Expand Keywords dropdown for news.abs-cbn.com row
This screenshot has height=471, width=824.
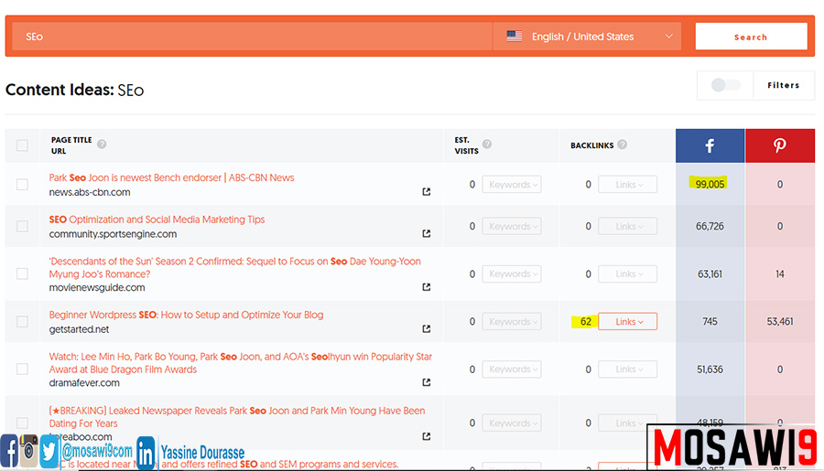click(x=512, y=185)
